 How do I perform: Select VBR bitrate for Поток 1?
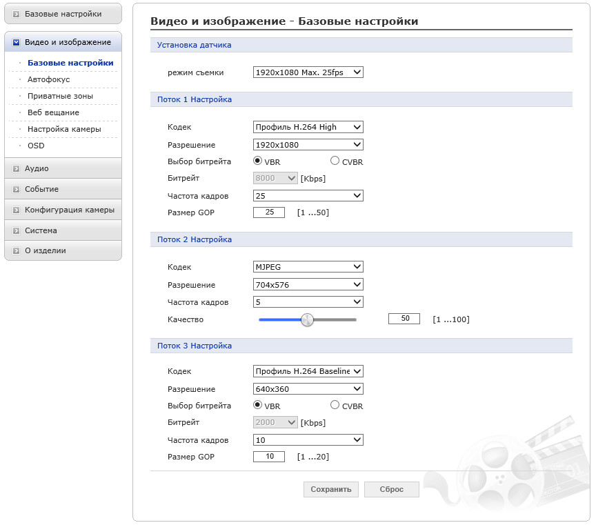(x=258, y=161)
